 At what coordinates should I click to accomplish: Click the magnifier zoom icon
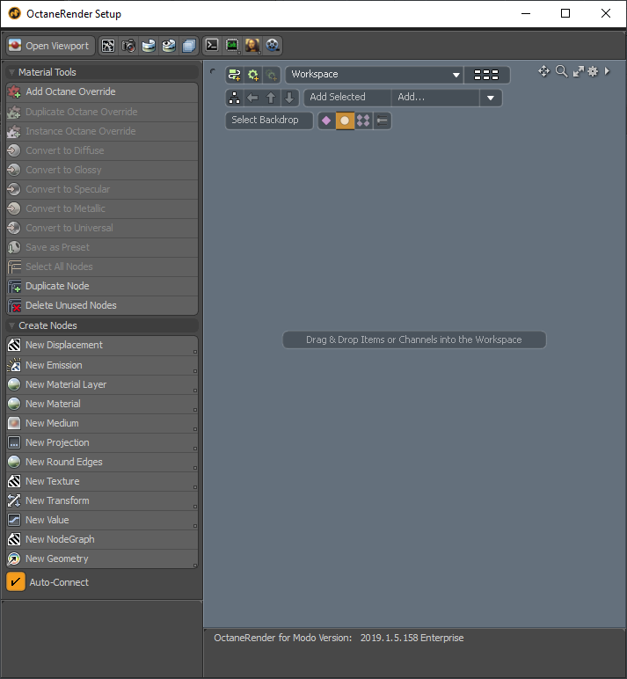(561, 71)
